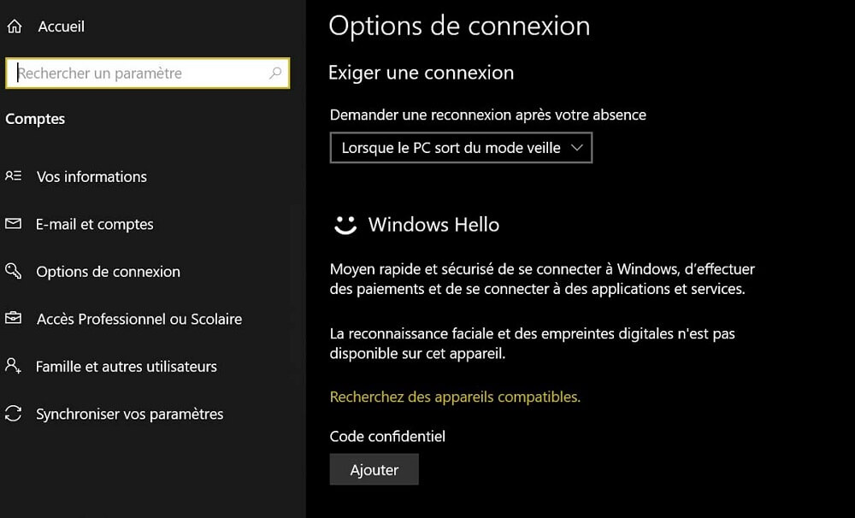
Task: Click the sync arrows icon for Synchroniser vos paramètres
Action: pos(13,415)
